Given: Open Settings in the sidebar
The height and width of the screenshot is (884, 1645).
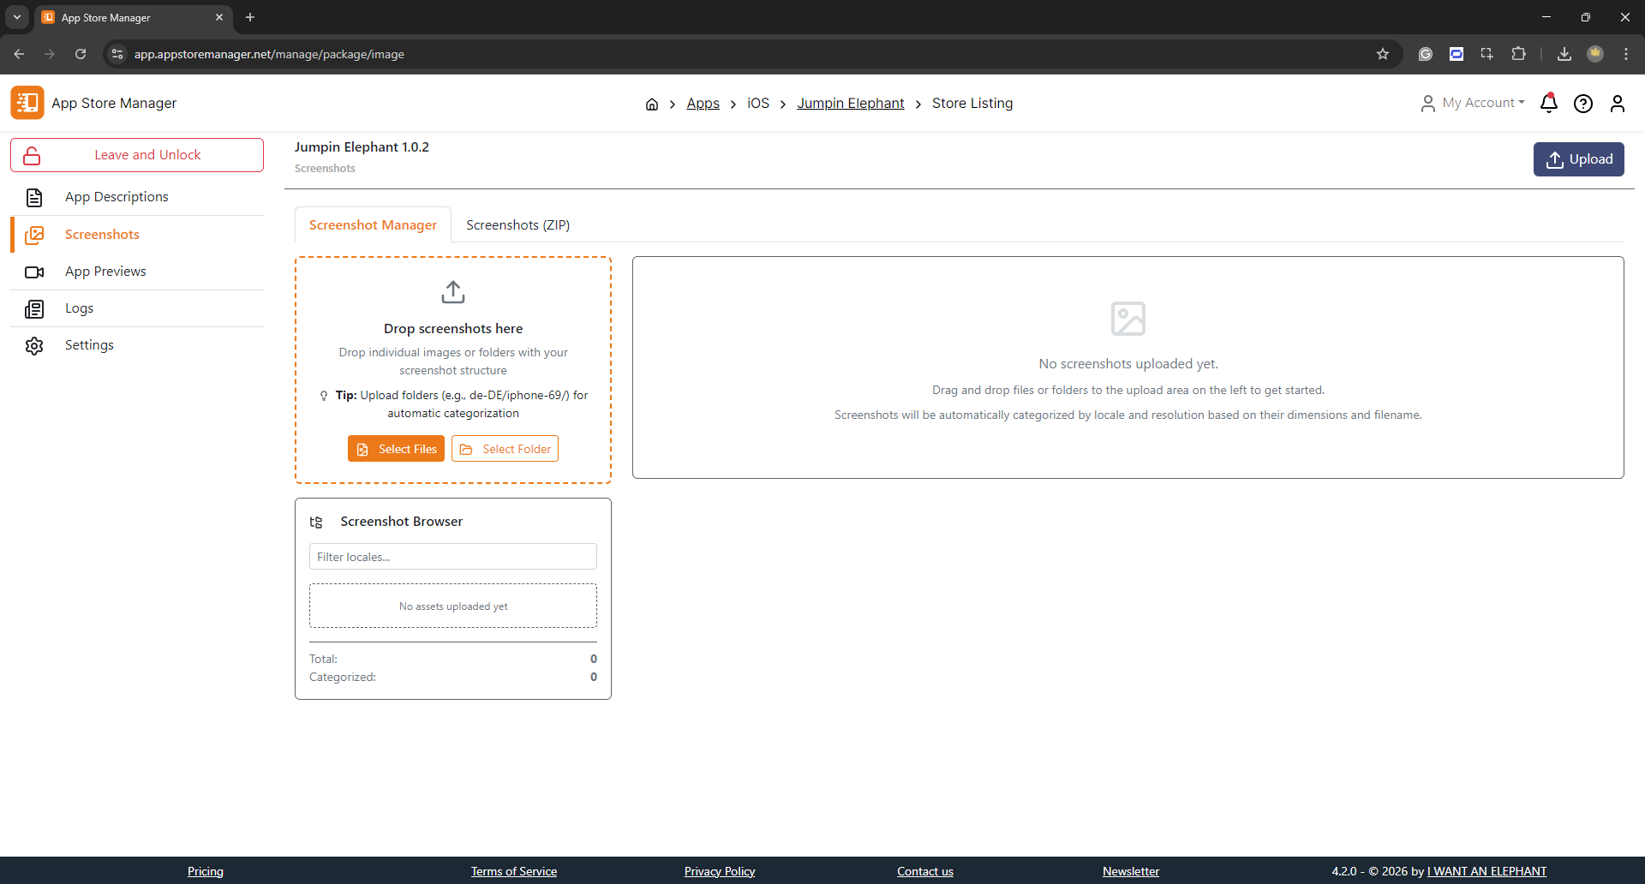Looking at the screenshot, I should click(89, 345).
